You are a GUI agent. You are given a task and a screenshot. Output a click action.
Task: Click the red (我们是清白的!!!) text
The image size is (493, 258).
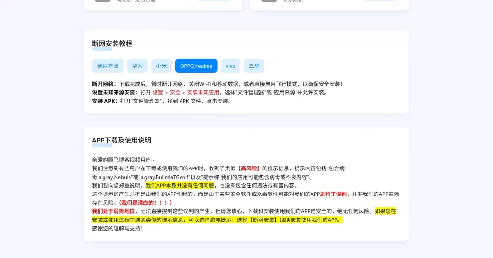[x=145, y=203]
